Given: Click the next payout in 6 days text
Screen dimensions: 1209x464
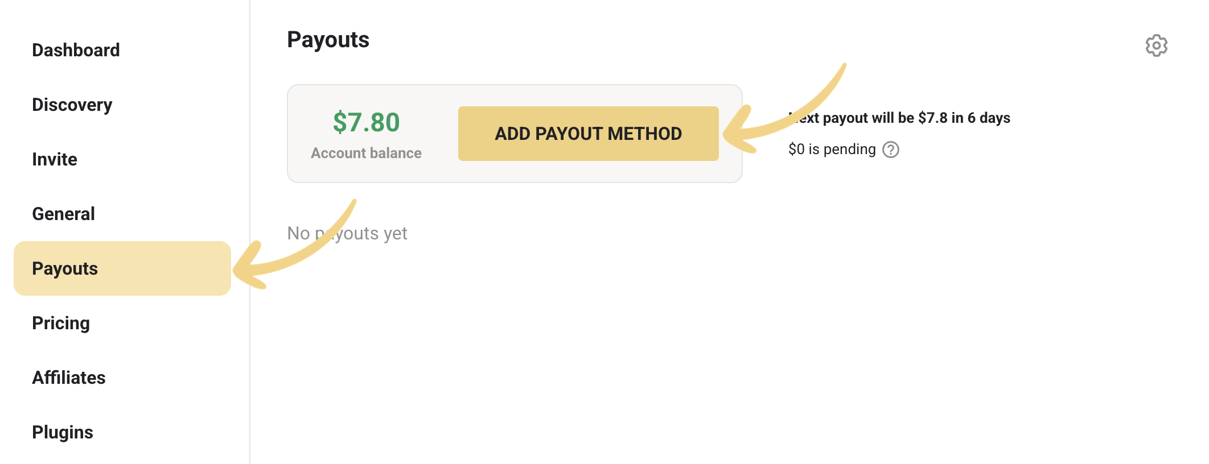Looking at the screenshot, I should point(899,118).
